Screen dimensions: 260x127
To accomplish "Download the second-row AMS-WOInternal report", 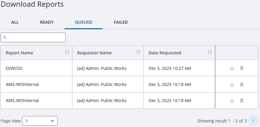I will [232, 84].
